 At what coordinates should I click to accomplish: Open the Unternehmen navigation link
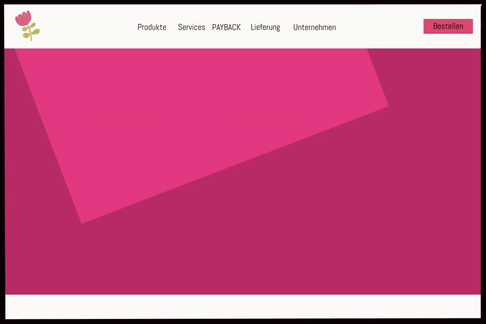(315, 27)
